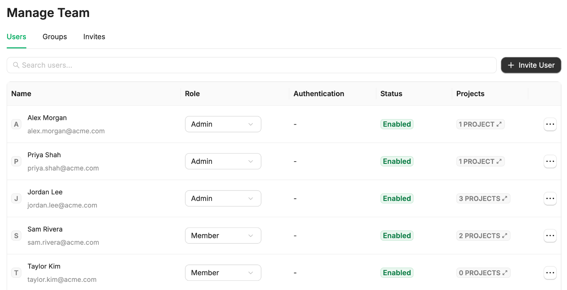Switch to the Groups tab
567x290 pixels.
[55, 37]
